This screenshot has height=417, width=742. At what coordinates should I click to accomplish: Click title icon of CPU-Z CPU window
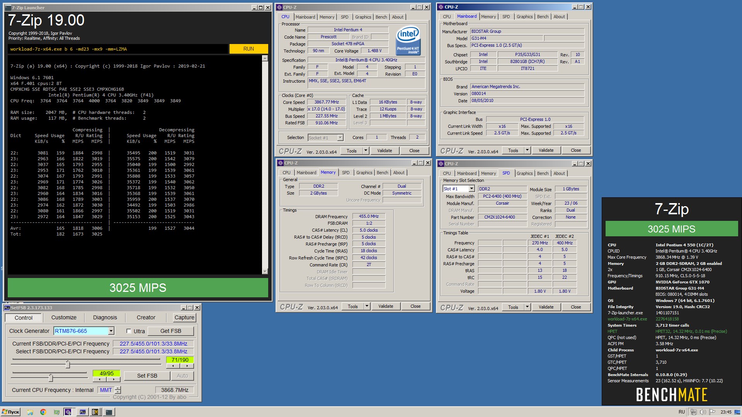point(279,7)
